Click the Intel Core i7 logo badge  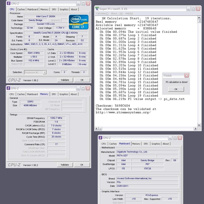[78, 22]
